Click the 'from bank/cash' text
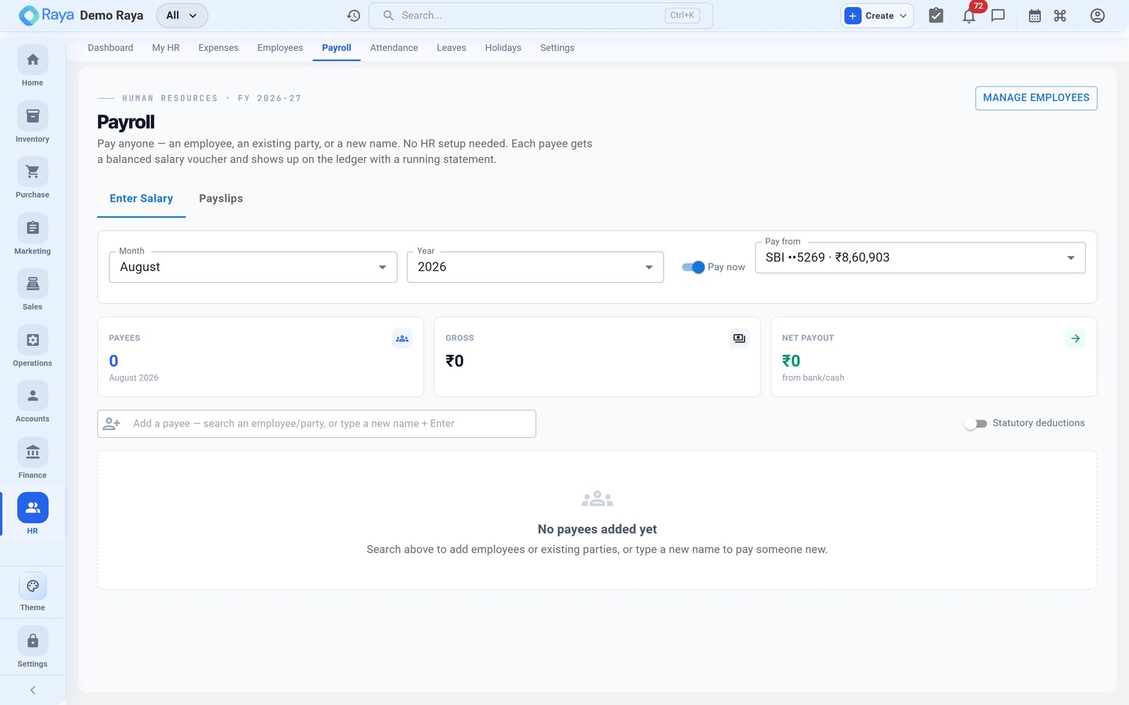The image size is (1129, 705). (813, 378)
